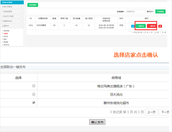This screenshot has width=172, height=132.
Task: Click the 确认发布 button
Action: pyautogui.click(x=97, y=122)
